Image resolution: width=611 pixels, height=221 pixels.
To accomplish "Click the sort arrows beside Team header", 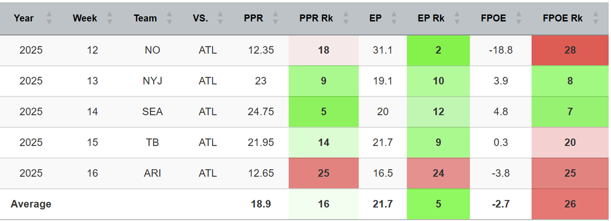I will [x=169, y=19].
